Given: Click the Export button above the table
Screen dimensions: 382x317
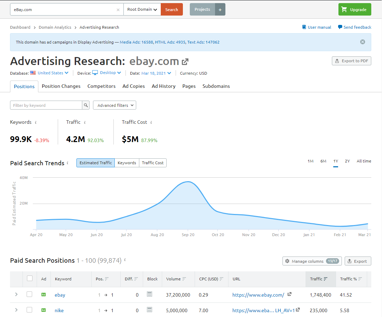Looking at the screenshot, I should tap(358, 261).
